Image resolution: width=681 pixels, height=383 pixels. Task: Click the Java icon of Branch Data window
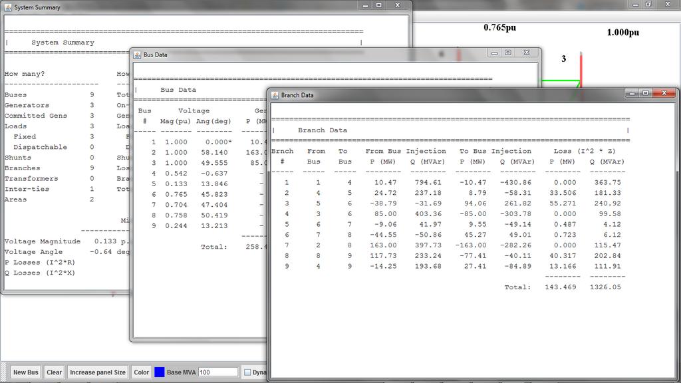(275, 95)
